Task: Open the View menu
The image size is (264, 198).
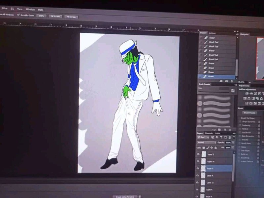Action: point(20,9)
